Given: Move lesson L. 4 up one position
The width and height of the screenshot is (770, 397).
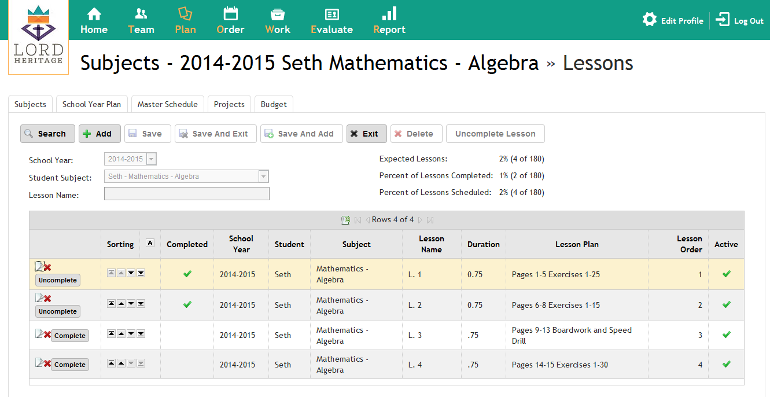Looking at the screenshot, I should click(121, 363).
